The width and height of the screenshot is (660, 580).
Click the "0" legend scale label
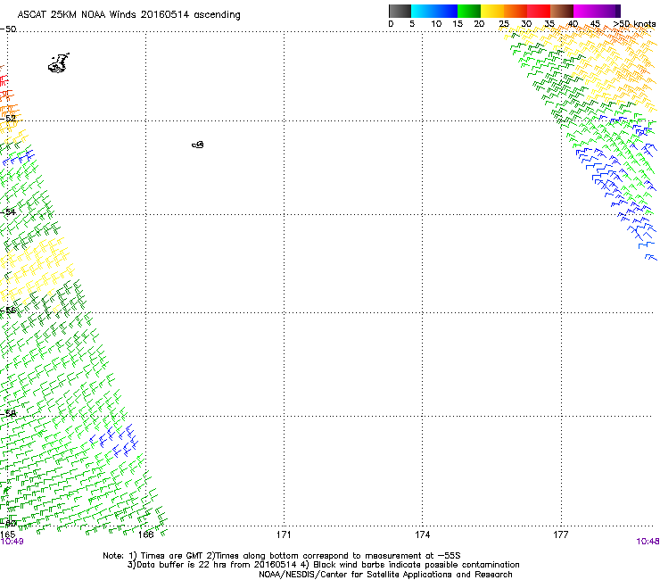(x=391, y=24)
